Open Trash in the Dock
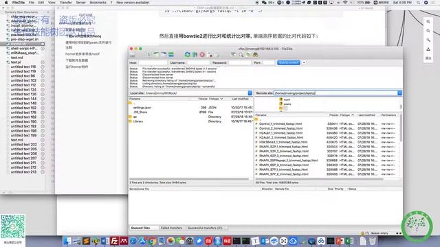This screenshot has height=247, width=440. 372,241
